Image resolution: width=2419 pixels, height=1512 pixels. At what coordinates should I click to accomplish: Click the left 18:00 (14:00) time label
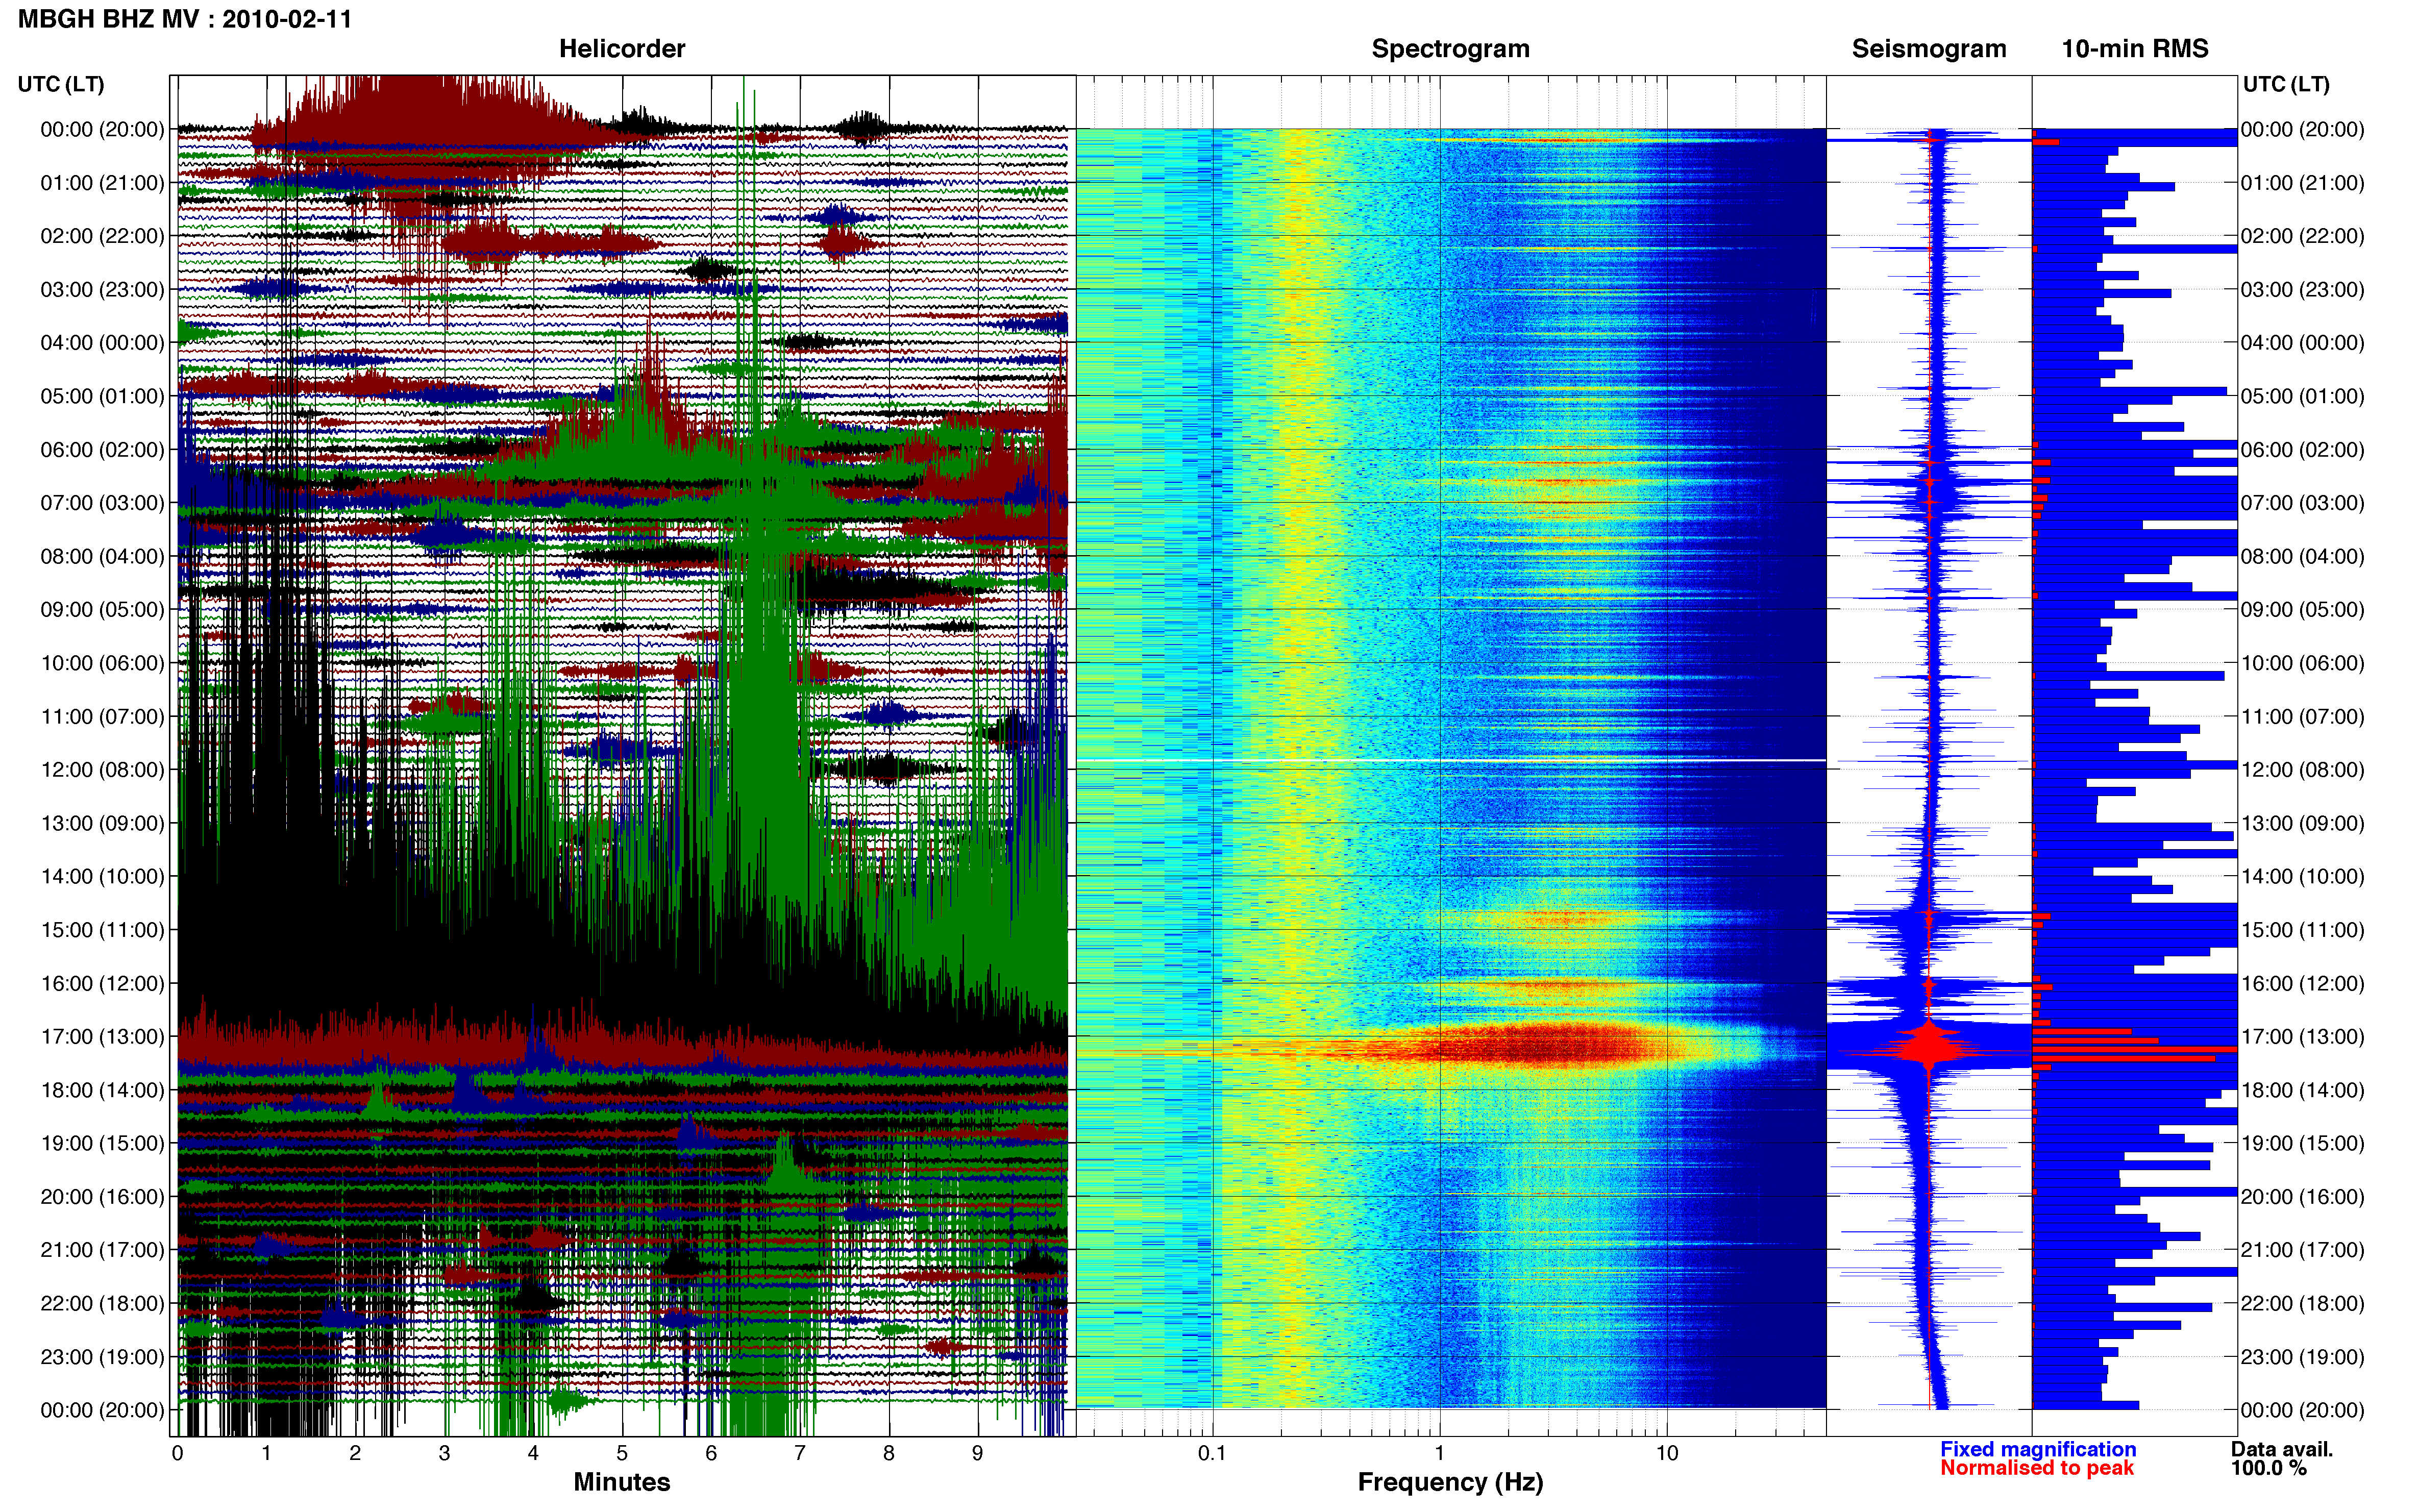[x=102, y=1090]
